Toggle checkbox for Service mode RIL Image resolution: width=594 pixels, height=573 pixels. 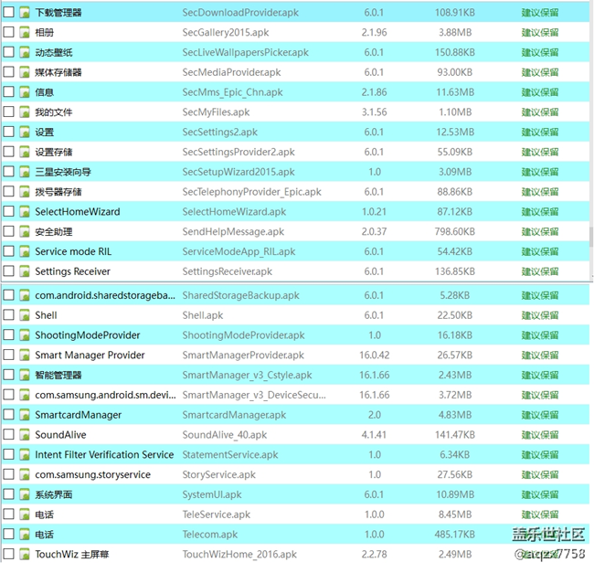point(9,251)
